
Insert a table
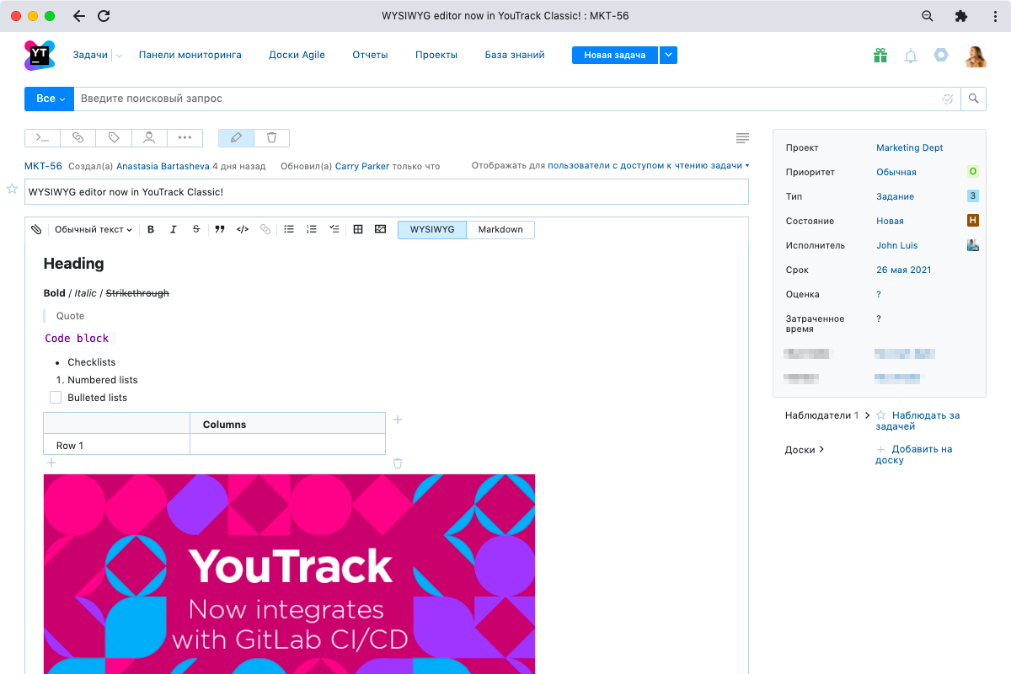coord(358,229)
